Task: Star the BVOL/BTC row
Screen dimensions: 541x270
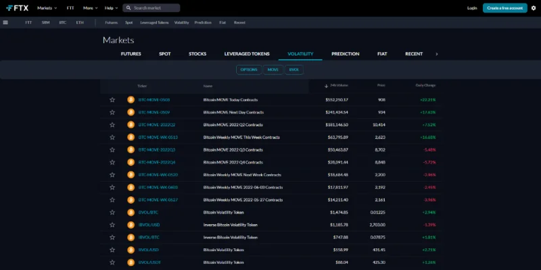Action: (112, 213)
